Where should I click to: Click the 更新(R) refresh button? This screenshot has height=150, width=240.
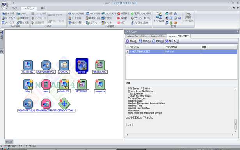[x=158, y=41]
